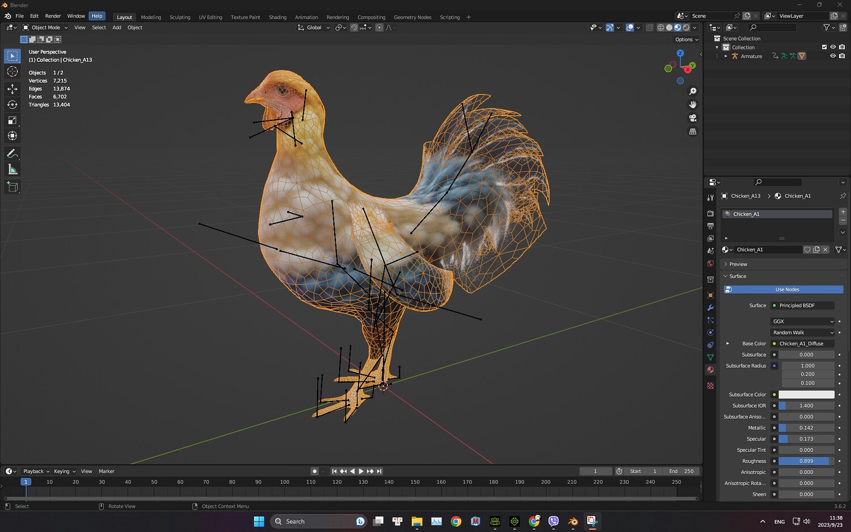Viewport: 851px width, 532px height.
Task: Hide Collection with eye icon
Action: 833,47
